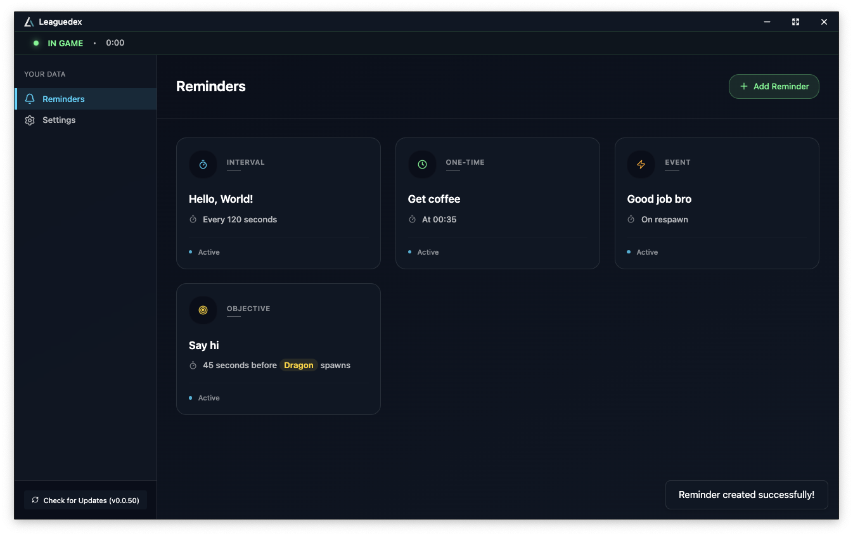Click the On respawn text

665,219
